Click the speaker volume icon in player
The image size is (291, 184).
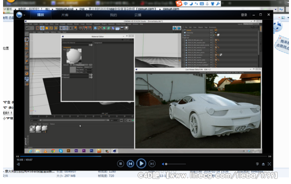(163, 164)
